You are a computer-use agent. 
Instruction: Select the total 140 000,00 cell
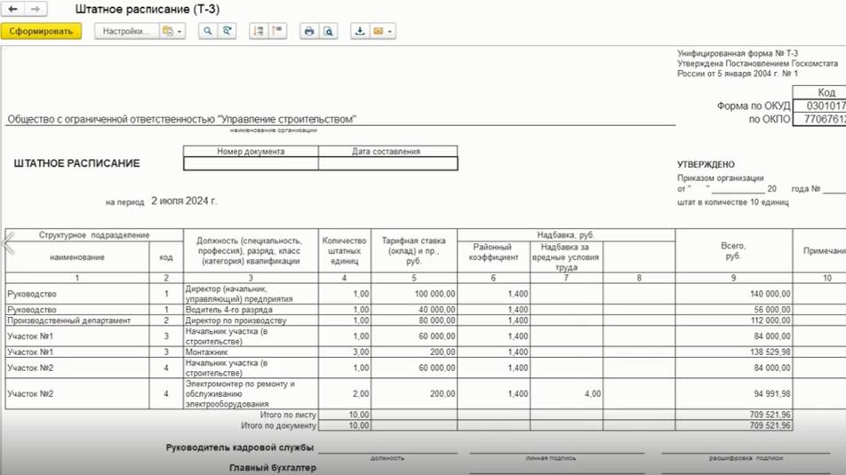(x=733, y=294)
